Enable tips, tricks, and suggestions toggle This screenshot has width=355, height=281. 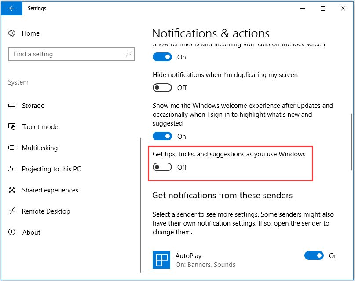pyautogui.click(x=162, y=167)
